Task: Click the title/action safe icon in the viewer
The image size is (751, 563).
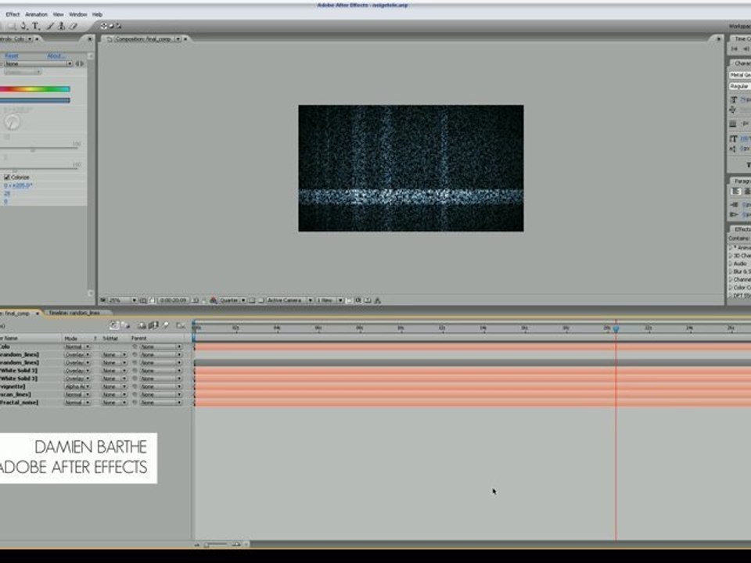Action: (x=142, y=300)
